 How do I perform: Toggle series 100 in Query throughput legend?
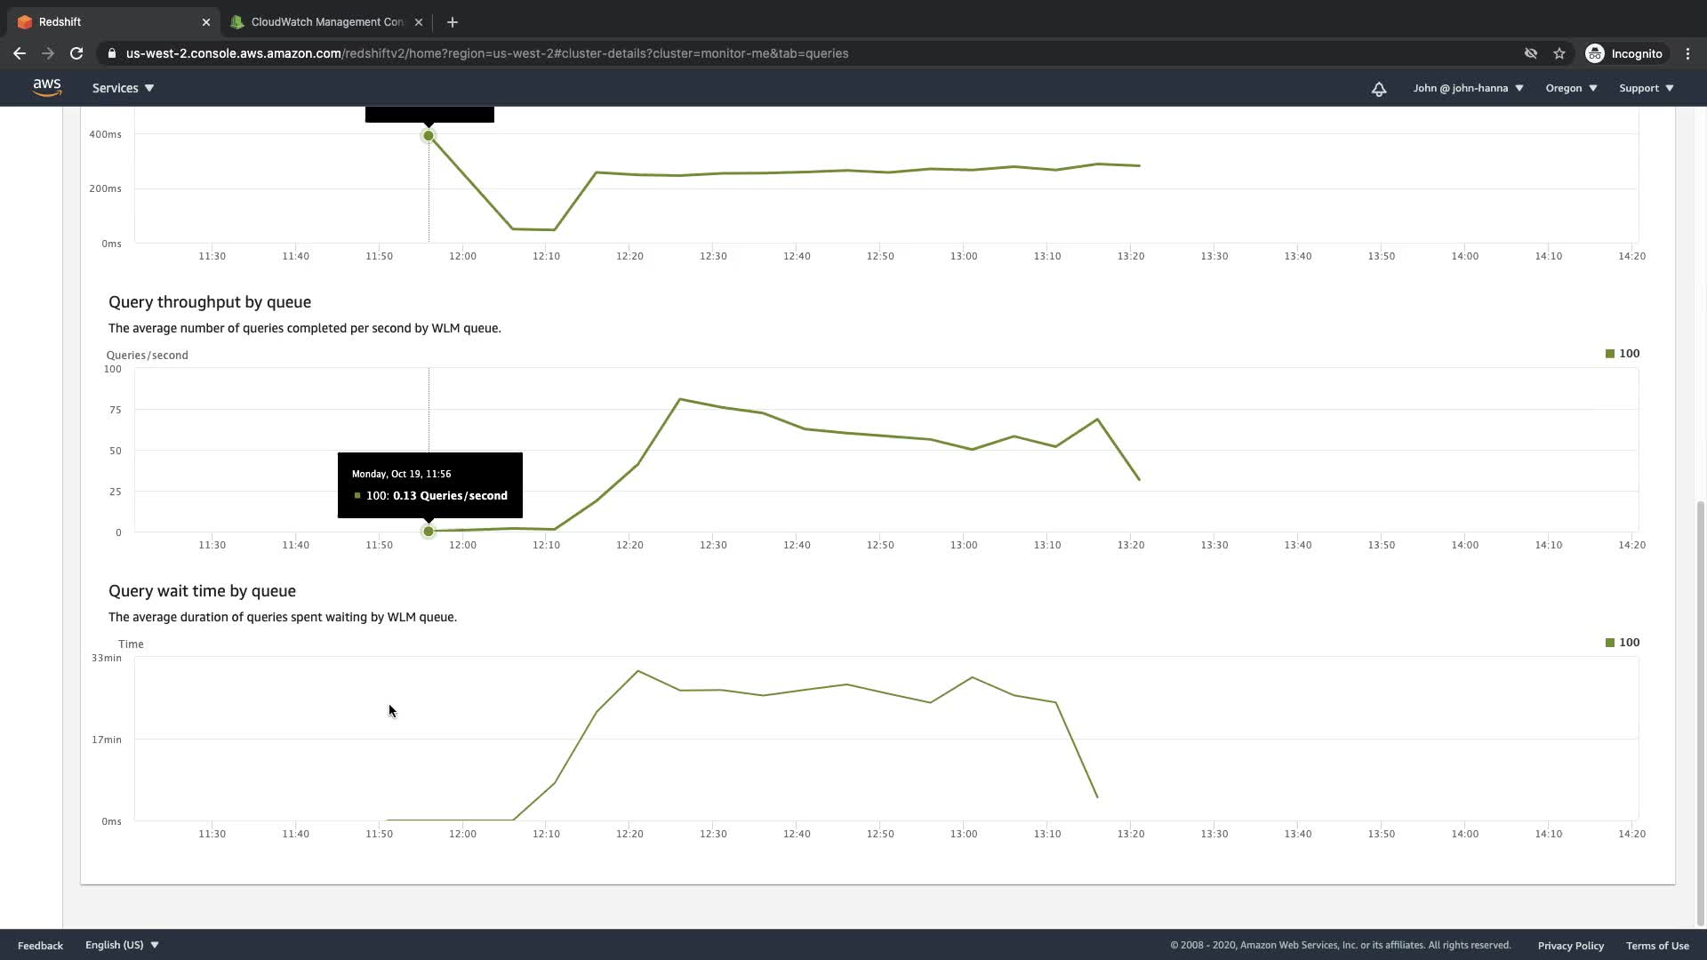pyautogui.click(x=1623, y=354)
